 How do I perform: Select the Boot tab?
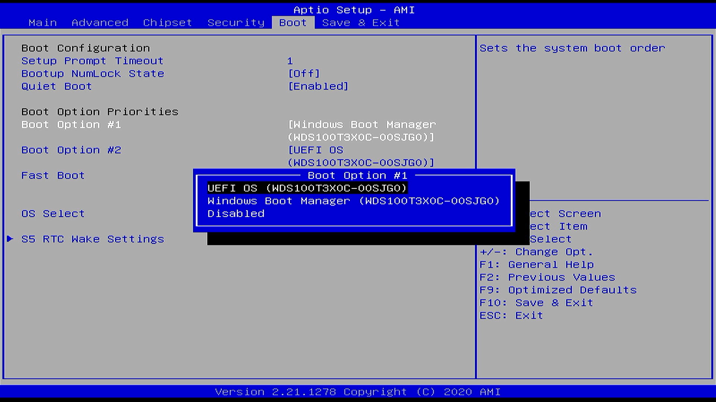[293, 23]
